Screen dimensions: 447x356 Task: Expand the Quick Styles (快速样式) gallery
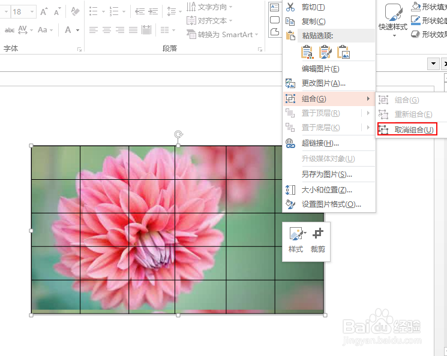click(394, 20)
